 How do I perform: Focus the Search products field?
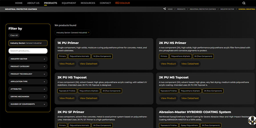pyautogui.click(x=28, y=51)
